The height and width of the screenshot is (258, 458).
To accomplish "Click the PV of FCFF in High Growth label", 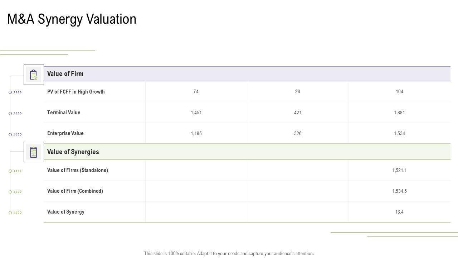I will 76,92.
